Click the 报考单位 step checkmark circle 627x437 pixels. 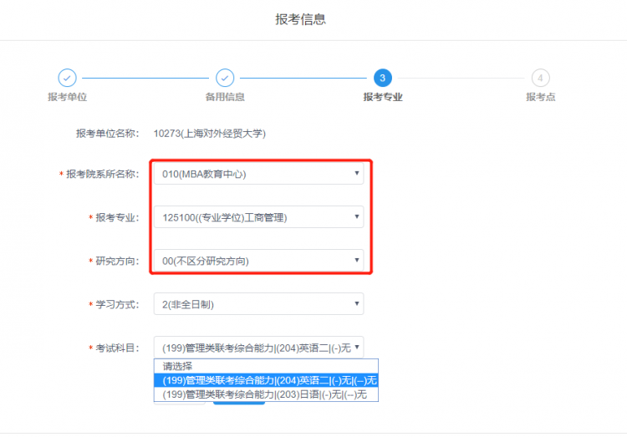tap(68, 78)
